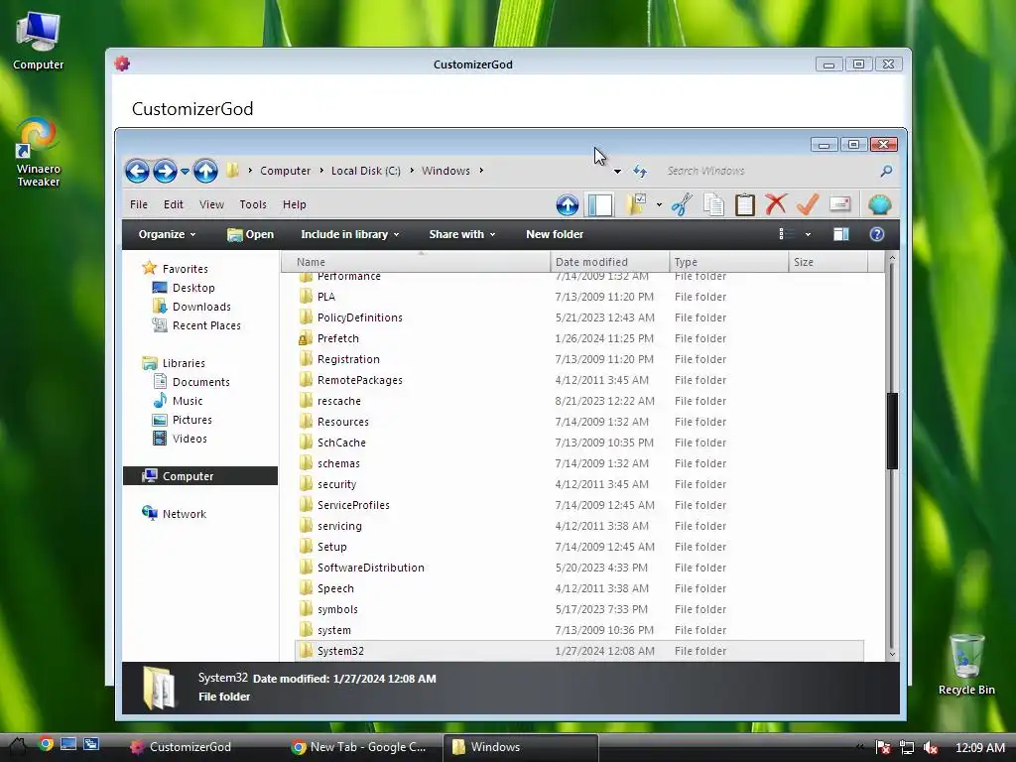Open address bar history dropdown arrow
Viewport: 1016px width, 762px height.
(x=617, y=172)
